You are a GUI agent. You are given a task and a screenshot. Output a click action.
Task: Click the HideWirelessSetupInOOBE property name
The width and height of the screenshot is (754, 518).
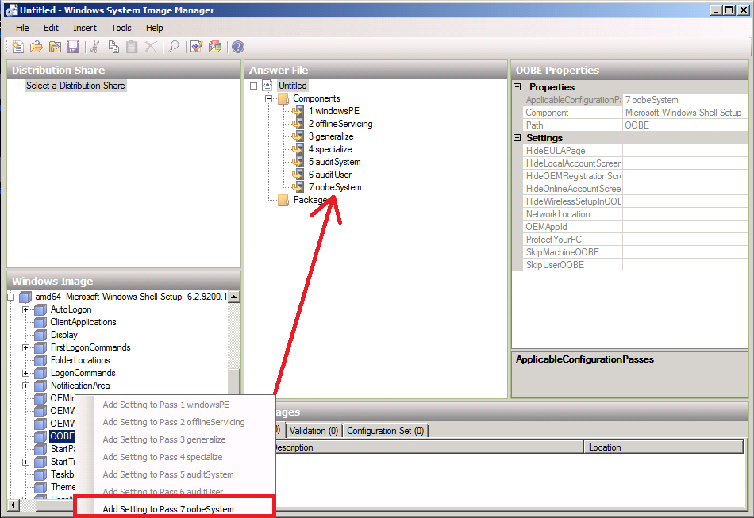pyautogui.click(x=573, y=201)
